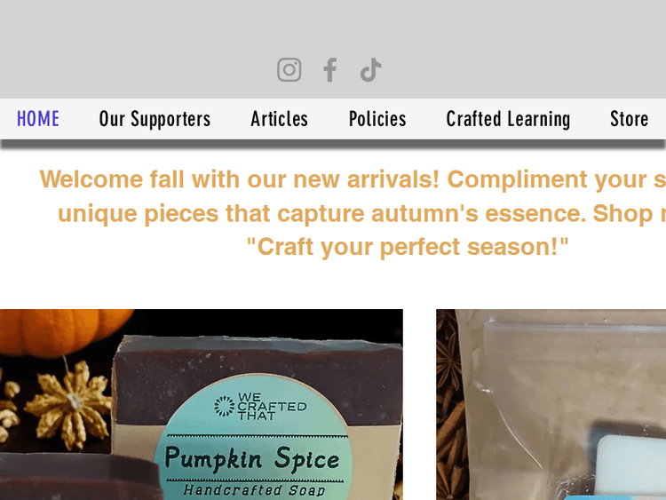Click the golden star decoration beside the soap

pos(70,404)
